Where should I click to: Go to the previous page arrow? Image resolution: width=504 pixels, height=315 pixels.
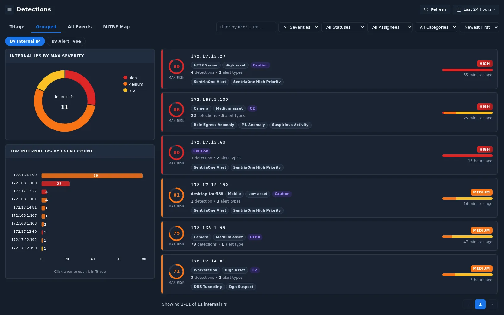468,304
